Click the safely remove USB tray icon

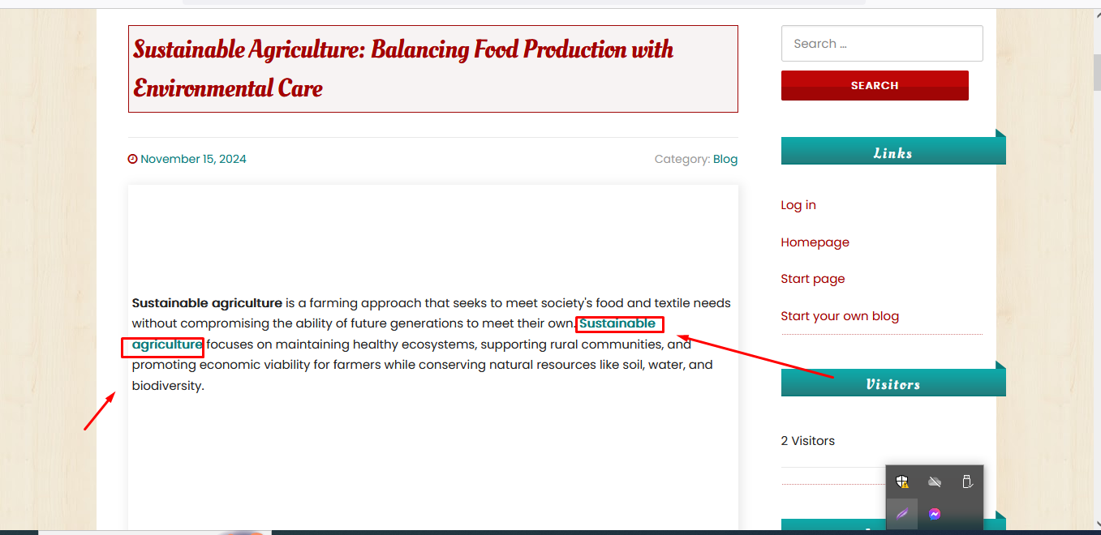pos(966,481)
